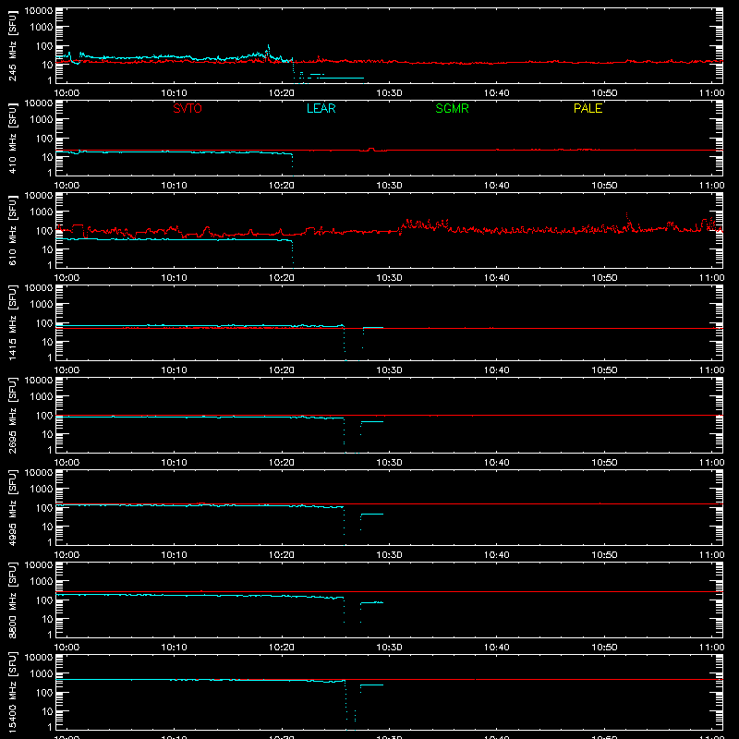739x739 pixels.
Task: Click the 10000 y-axis value of 2695 MHz panel
Action: click(x=39, y=381)
